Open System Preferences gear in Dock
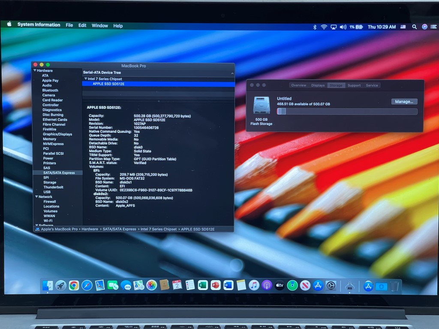 pyautogui.click(x=331, y=286)
